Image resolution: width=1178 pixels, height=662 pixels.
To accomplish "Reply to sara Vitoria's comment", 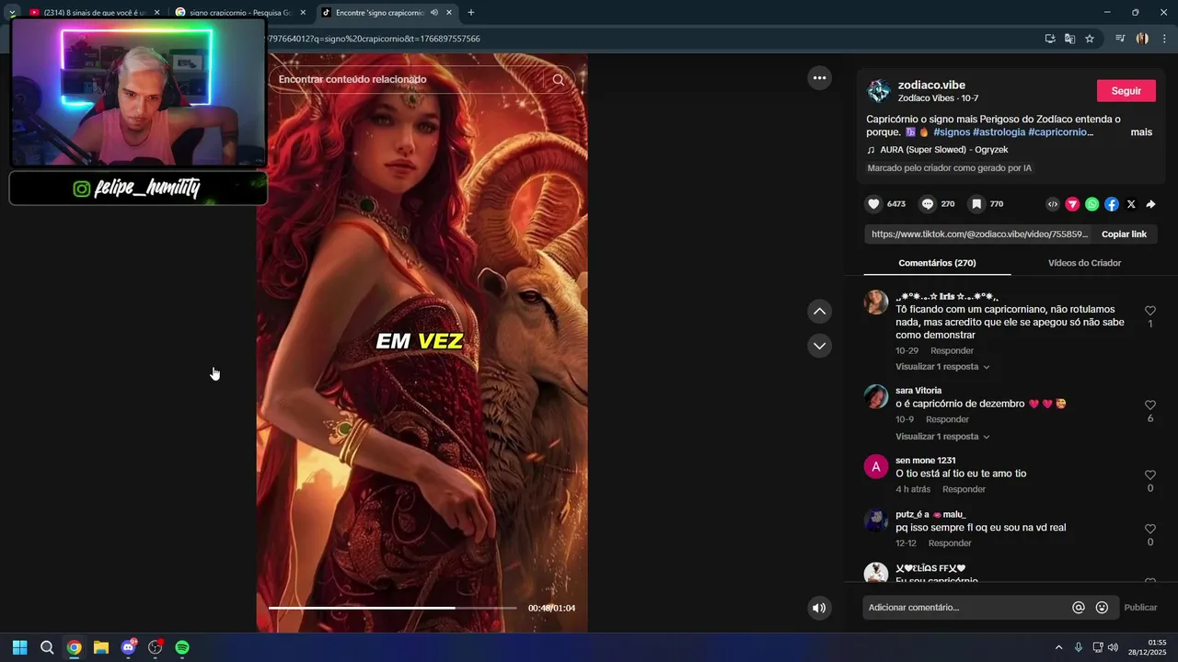I will pyautogui.click(x=947, y=419).
